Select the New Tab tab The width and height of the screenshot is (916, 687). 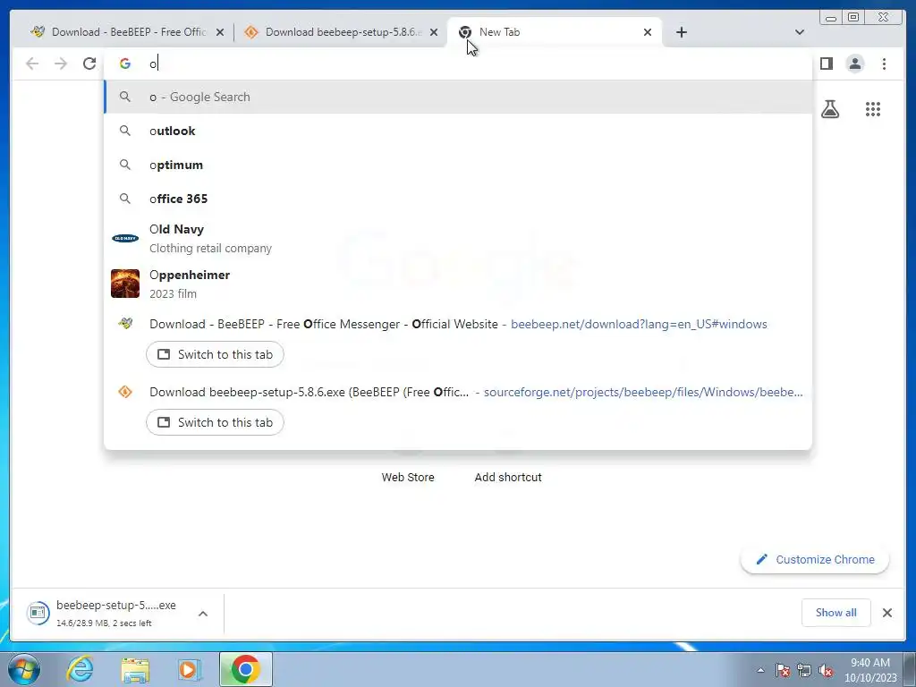tap(554, 32)
